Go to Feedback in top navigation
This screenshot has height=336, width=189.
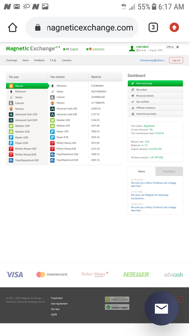[39, 60]
